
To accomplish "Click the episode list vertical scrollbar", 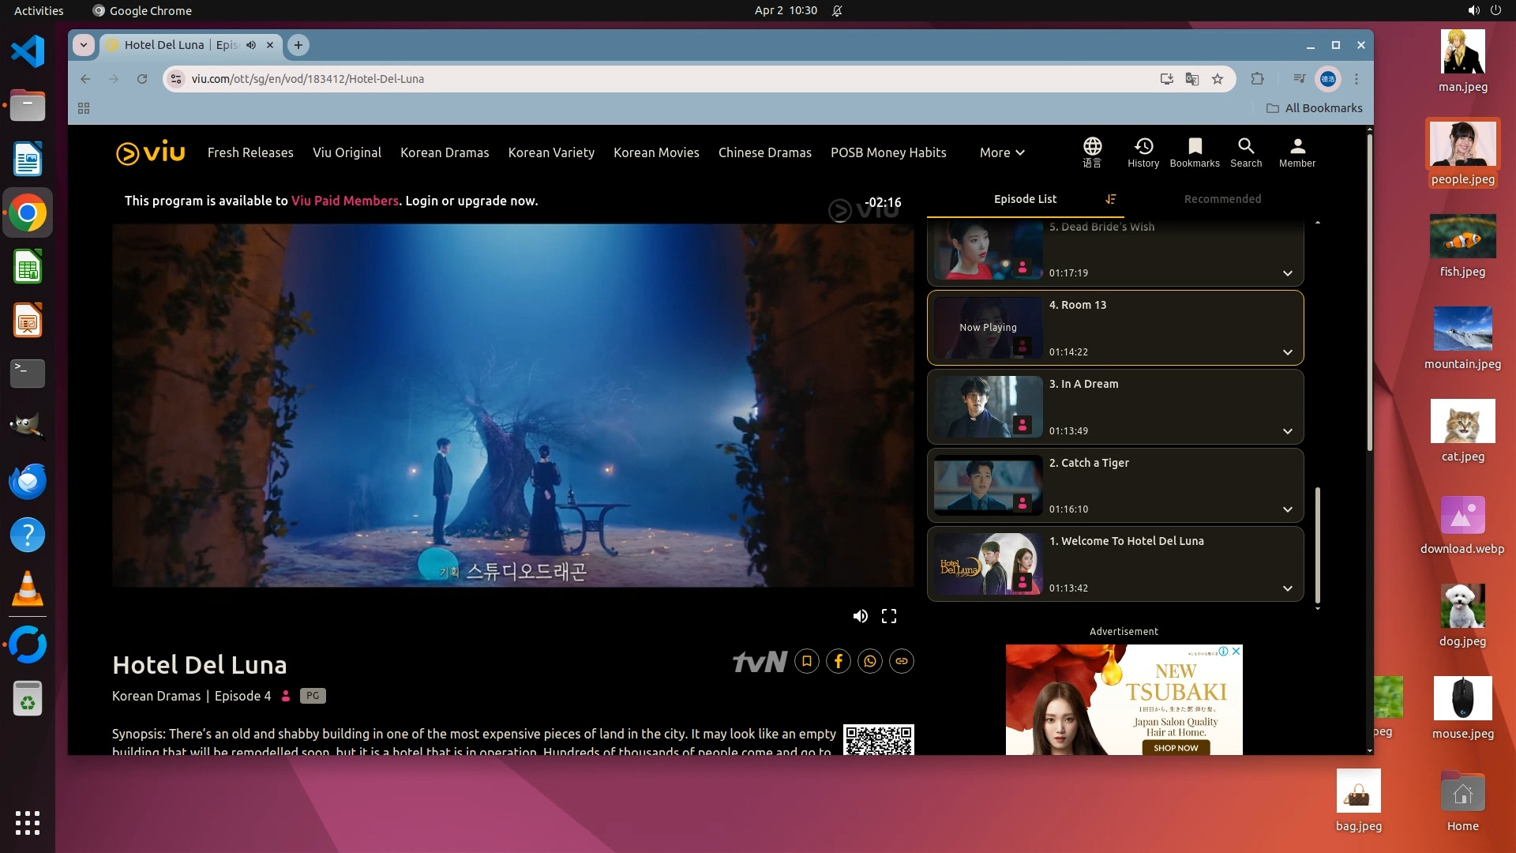I will 1317,543.
